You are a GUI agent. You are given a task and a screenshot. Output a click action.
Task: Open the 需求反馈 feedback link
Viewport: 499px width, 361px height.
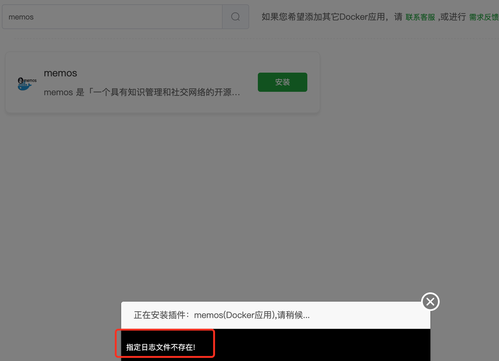coord(484,17)
